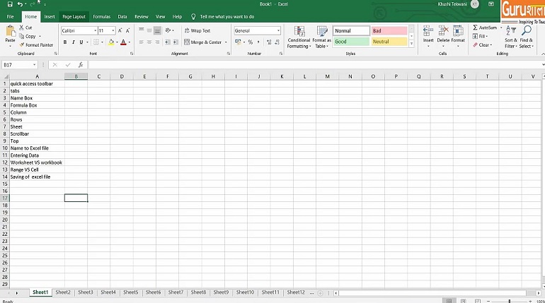
Task: Click the Save icon in quick access toolbar
Action: click(8, 4)
